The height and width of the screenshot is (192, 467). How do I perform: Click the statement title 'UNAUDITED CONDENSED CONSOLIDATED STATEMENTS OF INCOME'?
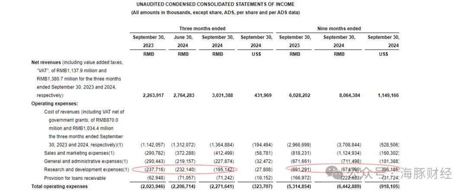(x=215, y=4)
